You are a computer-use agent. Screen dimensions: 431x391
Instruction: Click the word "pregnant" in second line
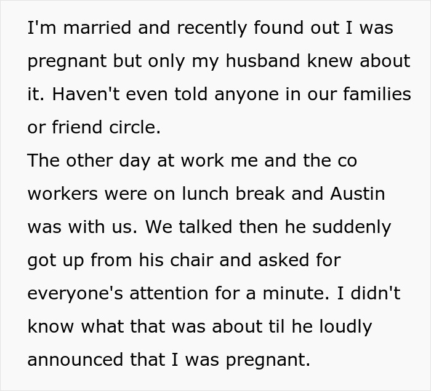coord(67,61)
